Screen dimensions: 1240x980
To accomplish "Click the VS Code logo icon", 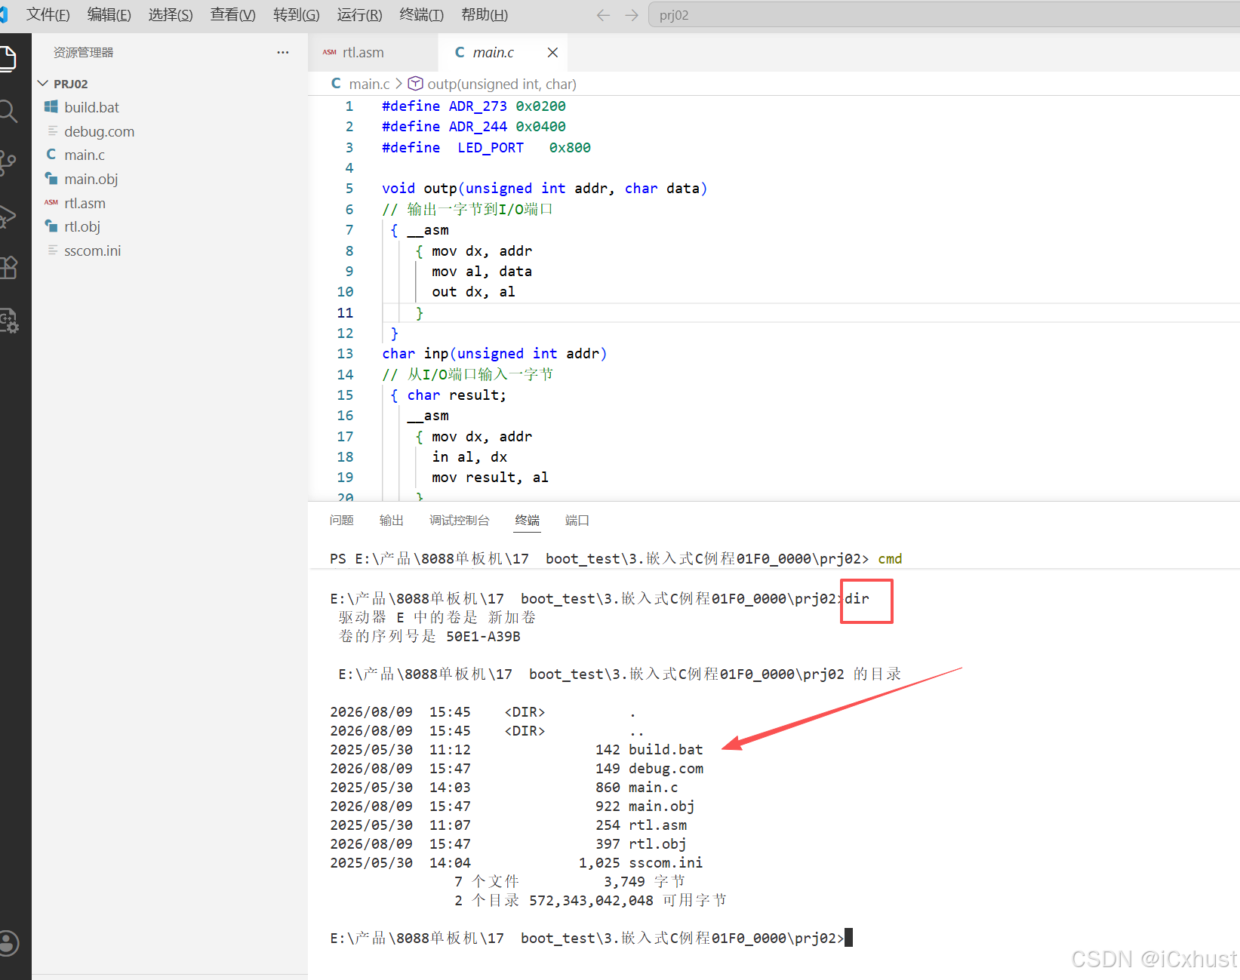I will coord(4,15).
